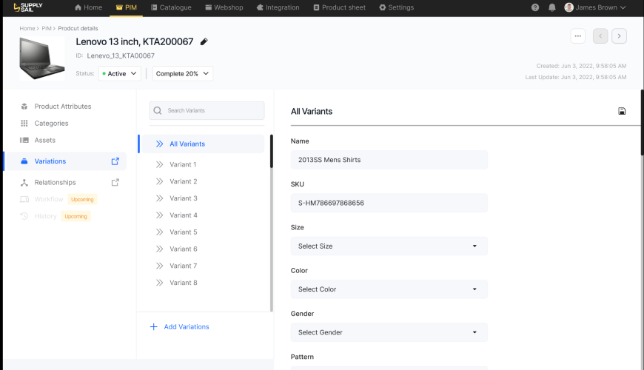
Task: Switch to the PIM top menu
Action: 126,7
